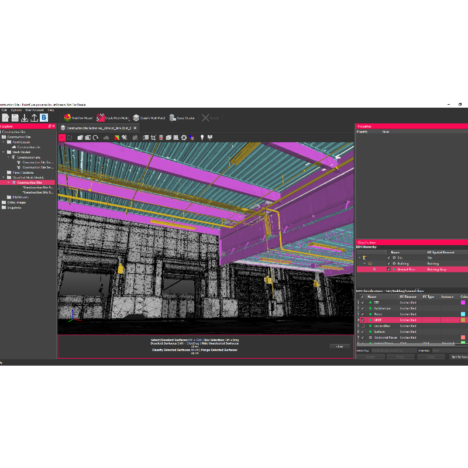
Task: Click the Export (up arrow) icon
Action: pyautogui.click(x=35, y=118)
